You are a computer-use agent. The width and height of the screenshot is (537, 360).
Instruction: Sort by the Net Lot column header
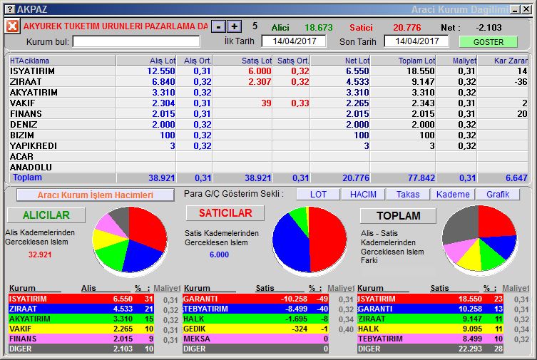coord(340,61)
